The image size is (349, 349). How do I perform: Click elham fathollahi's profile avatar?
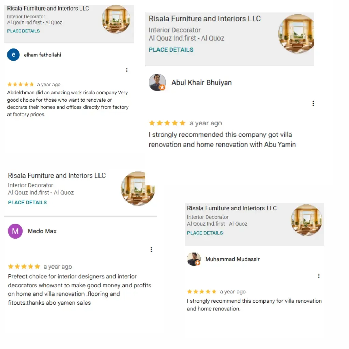tap(13, 55)
